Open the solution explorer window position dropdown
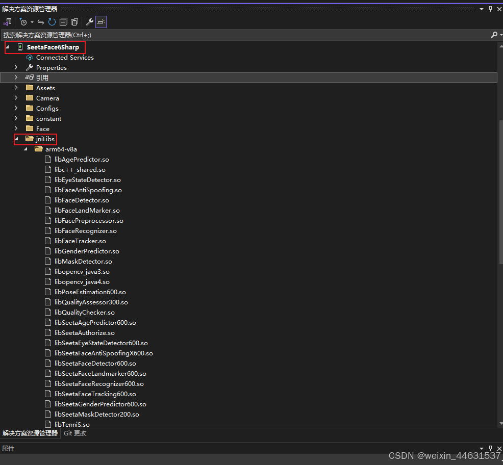Image resolution: width=503 pixels, height=465 pixels. (x=482, y=9)
